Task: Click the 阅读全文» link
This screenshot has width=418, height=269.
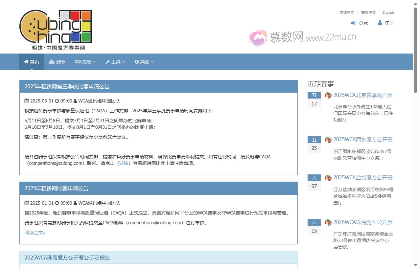Action: click(x=35, y=232)
